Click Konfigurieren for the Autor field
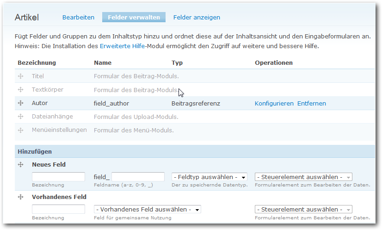 (274, 103)
